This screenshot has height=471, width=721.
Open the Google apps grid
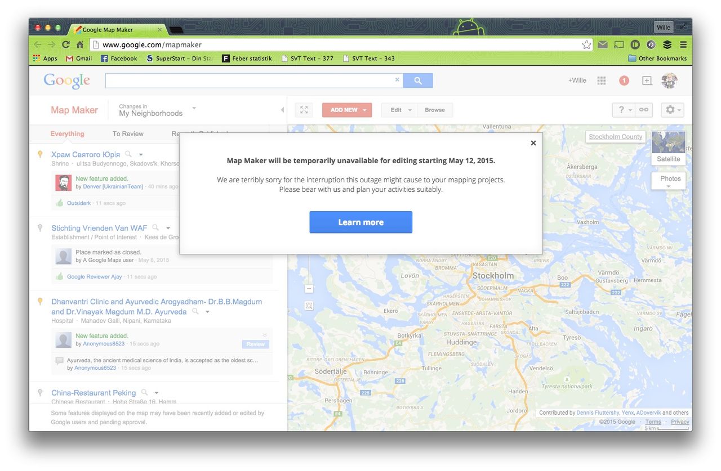pyautogui.click(x=602, y=80)
